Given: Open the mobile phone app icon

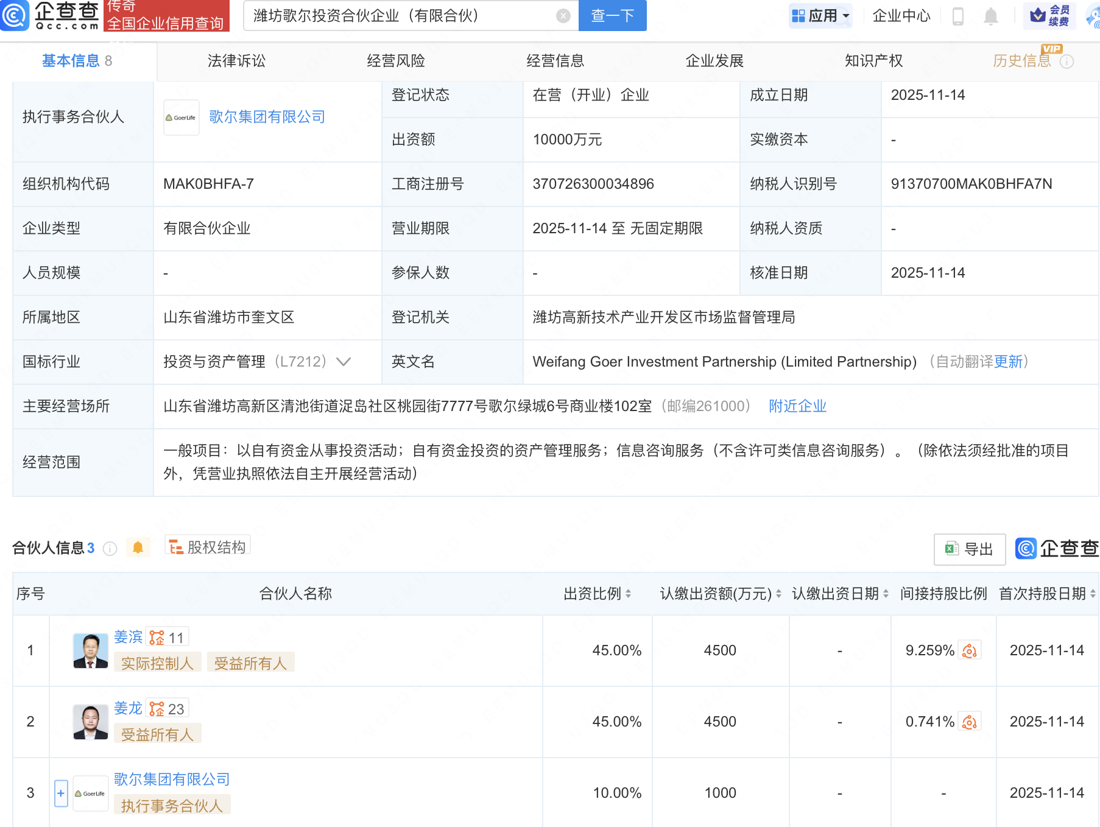Looking at the screenshot, I should pos(957,16).
